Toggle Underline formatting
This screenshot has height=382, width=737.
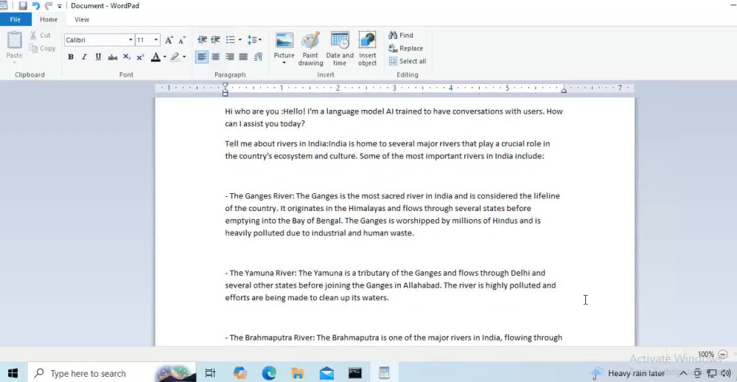pyautogui.click(x=98, y=57)
